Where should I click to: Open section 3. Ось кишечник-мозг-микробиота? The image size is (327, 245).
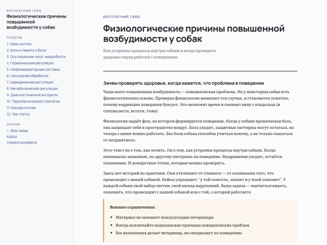(36, 57)
